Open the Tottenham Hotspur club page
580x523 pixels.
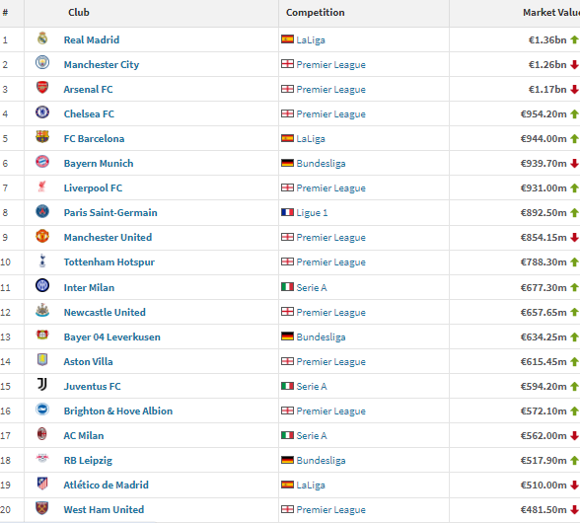tap(109, 262)
